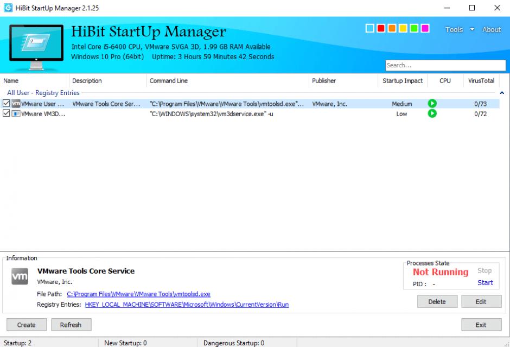Click the VMware logo in Information panel
The image size is (510, 347).
pos(20,276)
